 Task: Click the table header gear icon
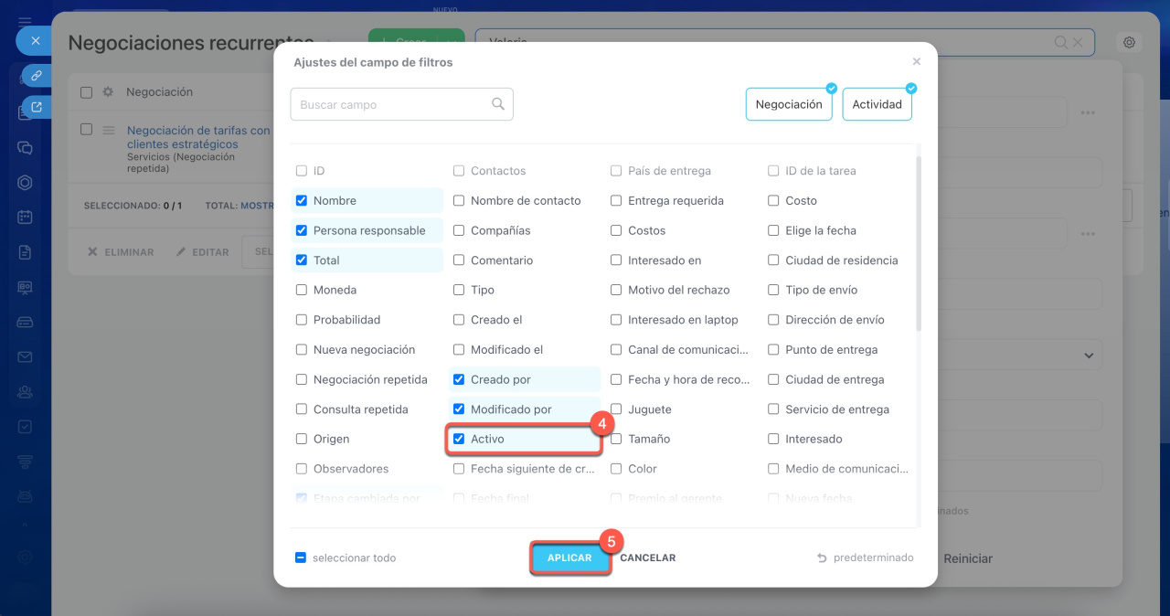[x=108, y=92]
